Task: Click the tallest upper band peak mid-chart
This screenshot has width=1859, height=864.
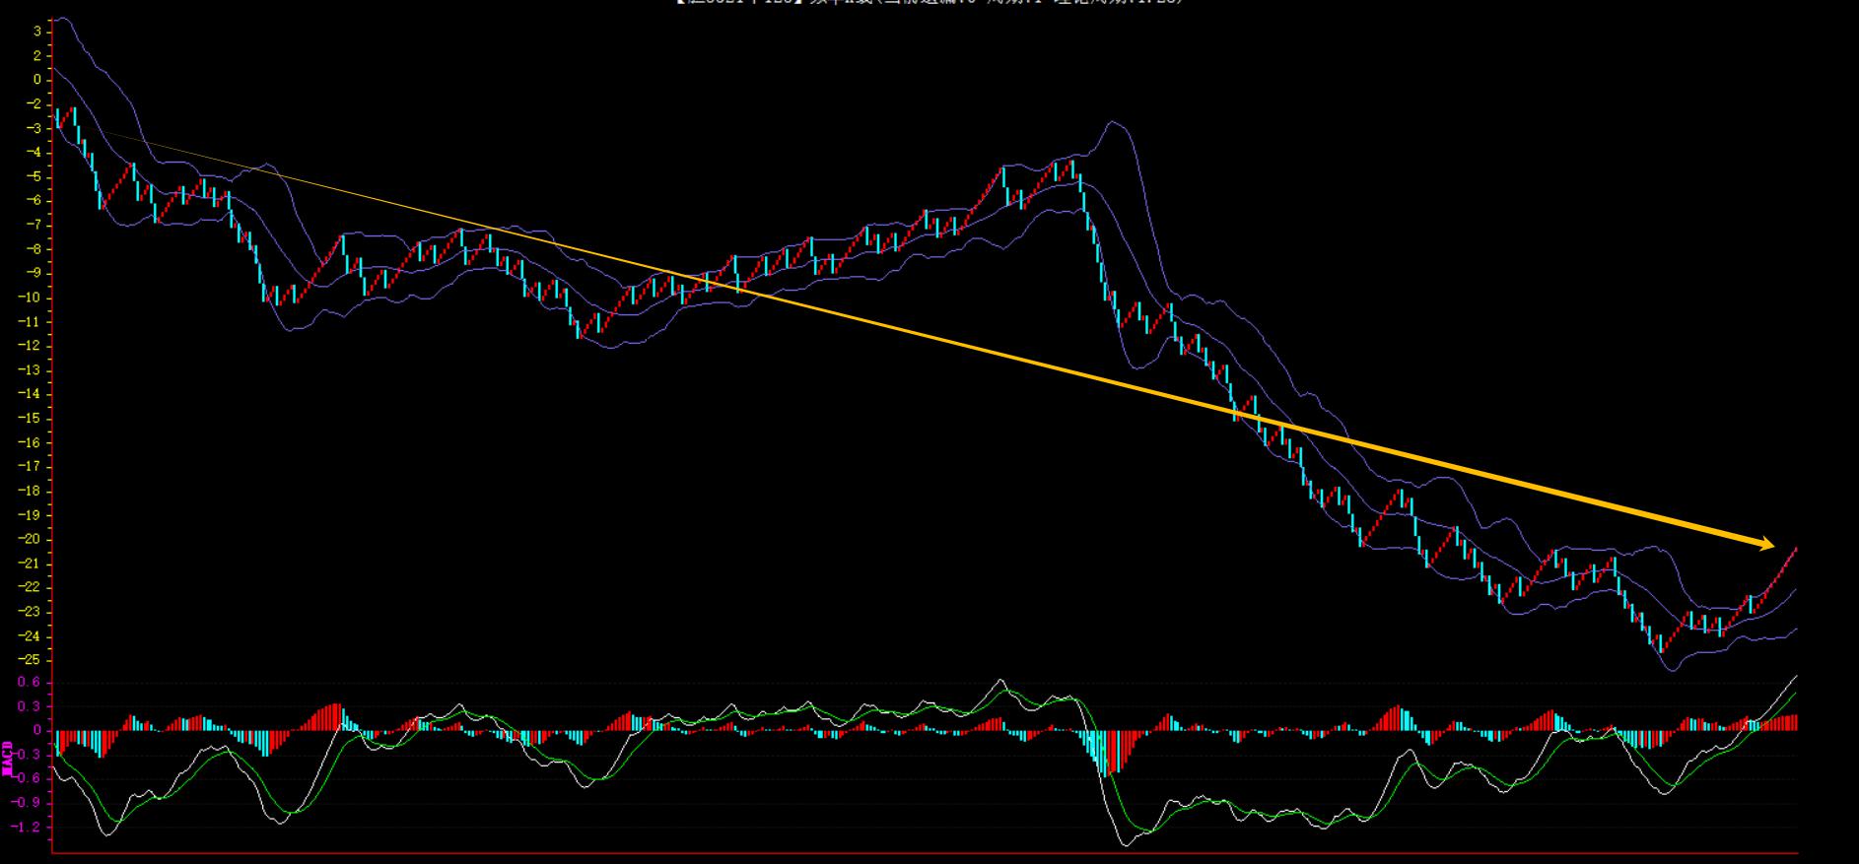Action: pyautogui.click(x=1114, y=123)
